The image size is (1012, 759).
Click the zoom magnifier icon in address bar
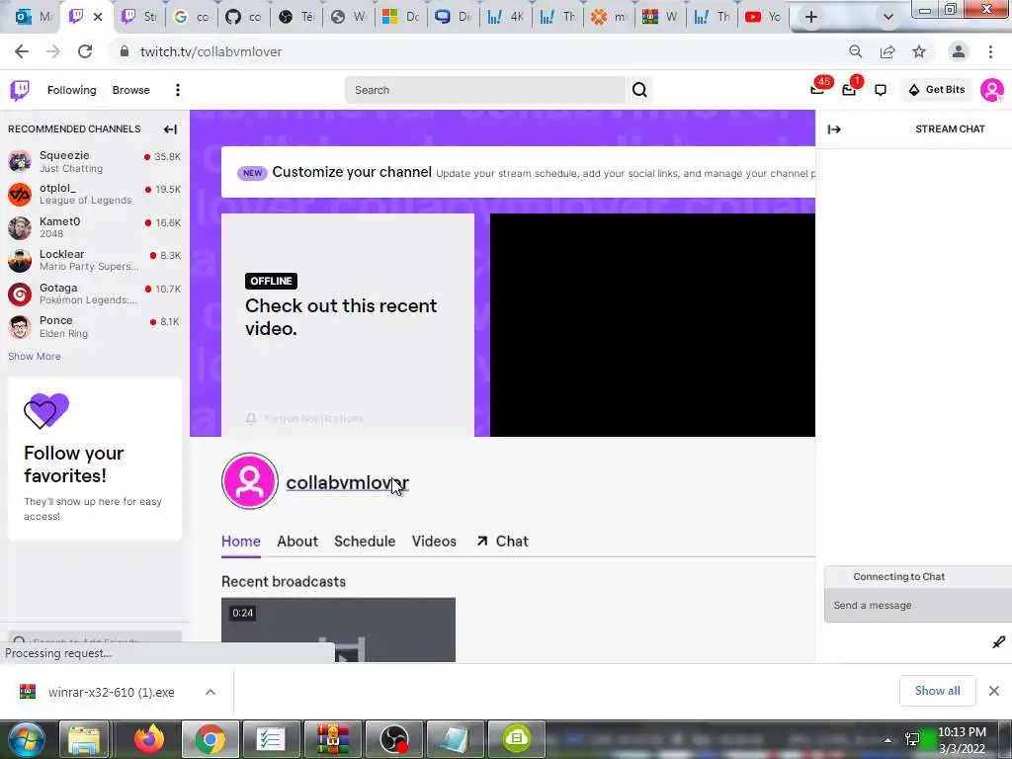856,51
